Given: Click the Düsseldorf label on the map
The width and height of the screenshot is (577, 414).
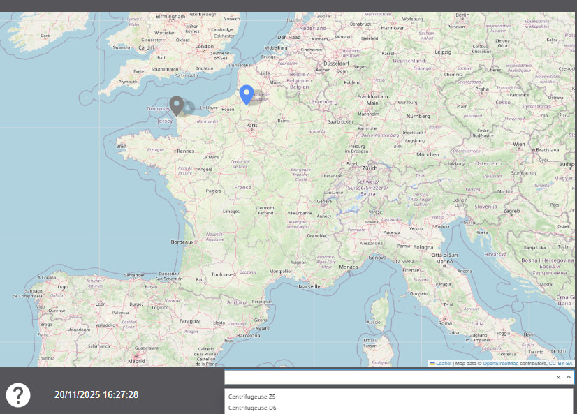Looking at the screenshot, I should [336, 64].
